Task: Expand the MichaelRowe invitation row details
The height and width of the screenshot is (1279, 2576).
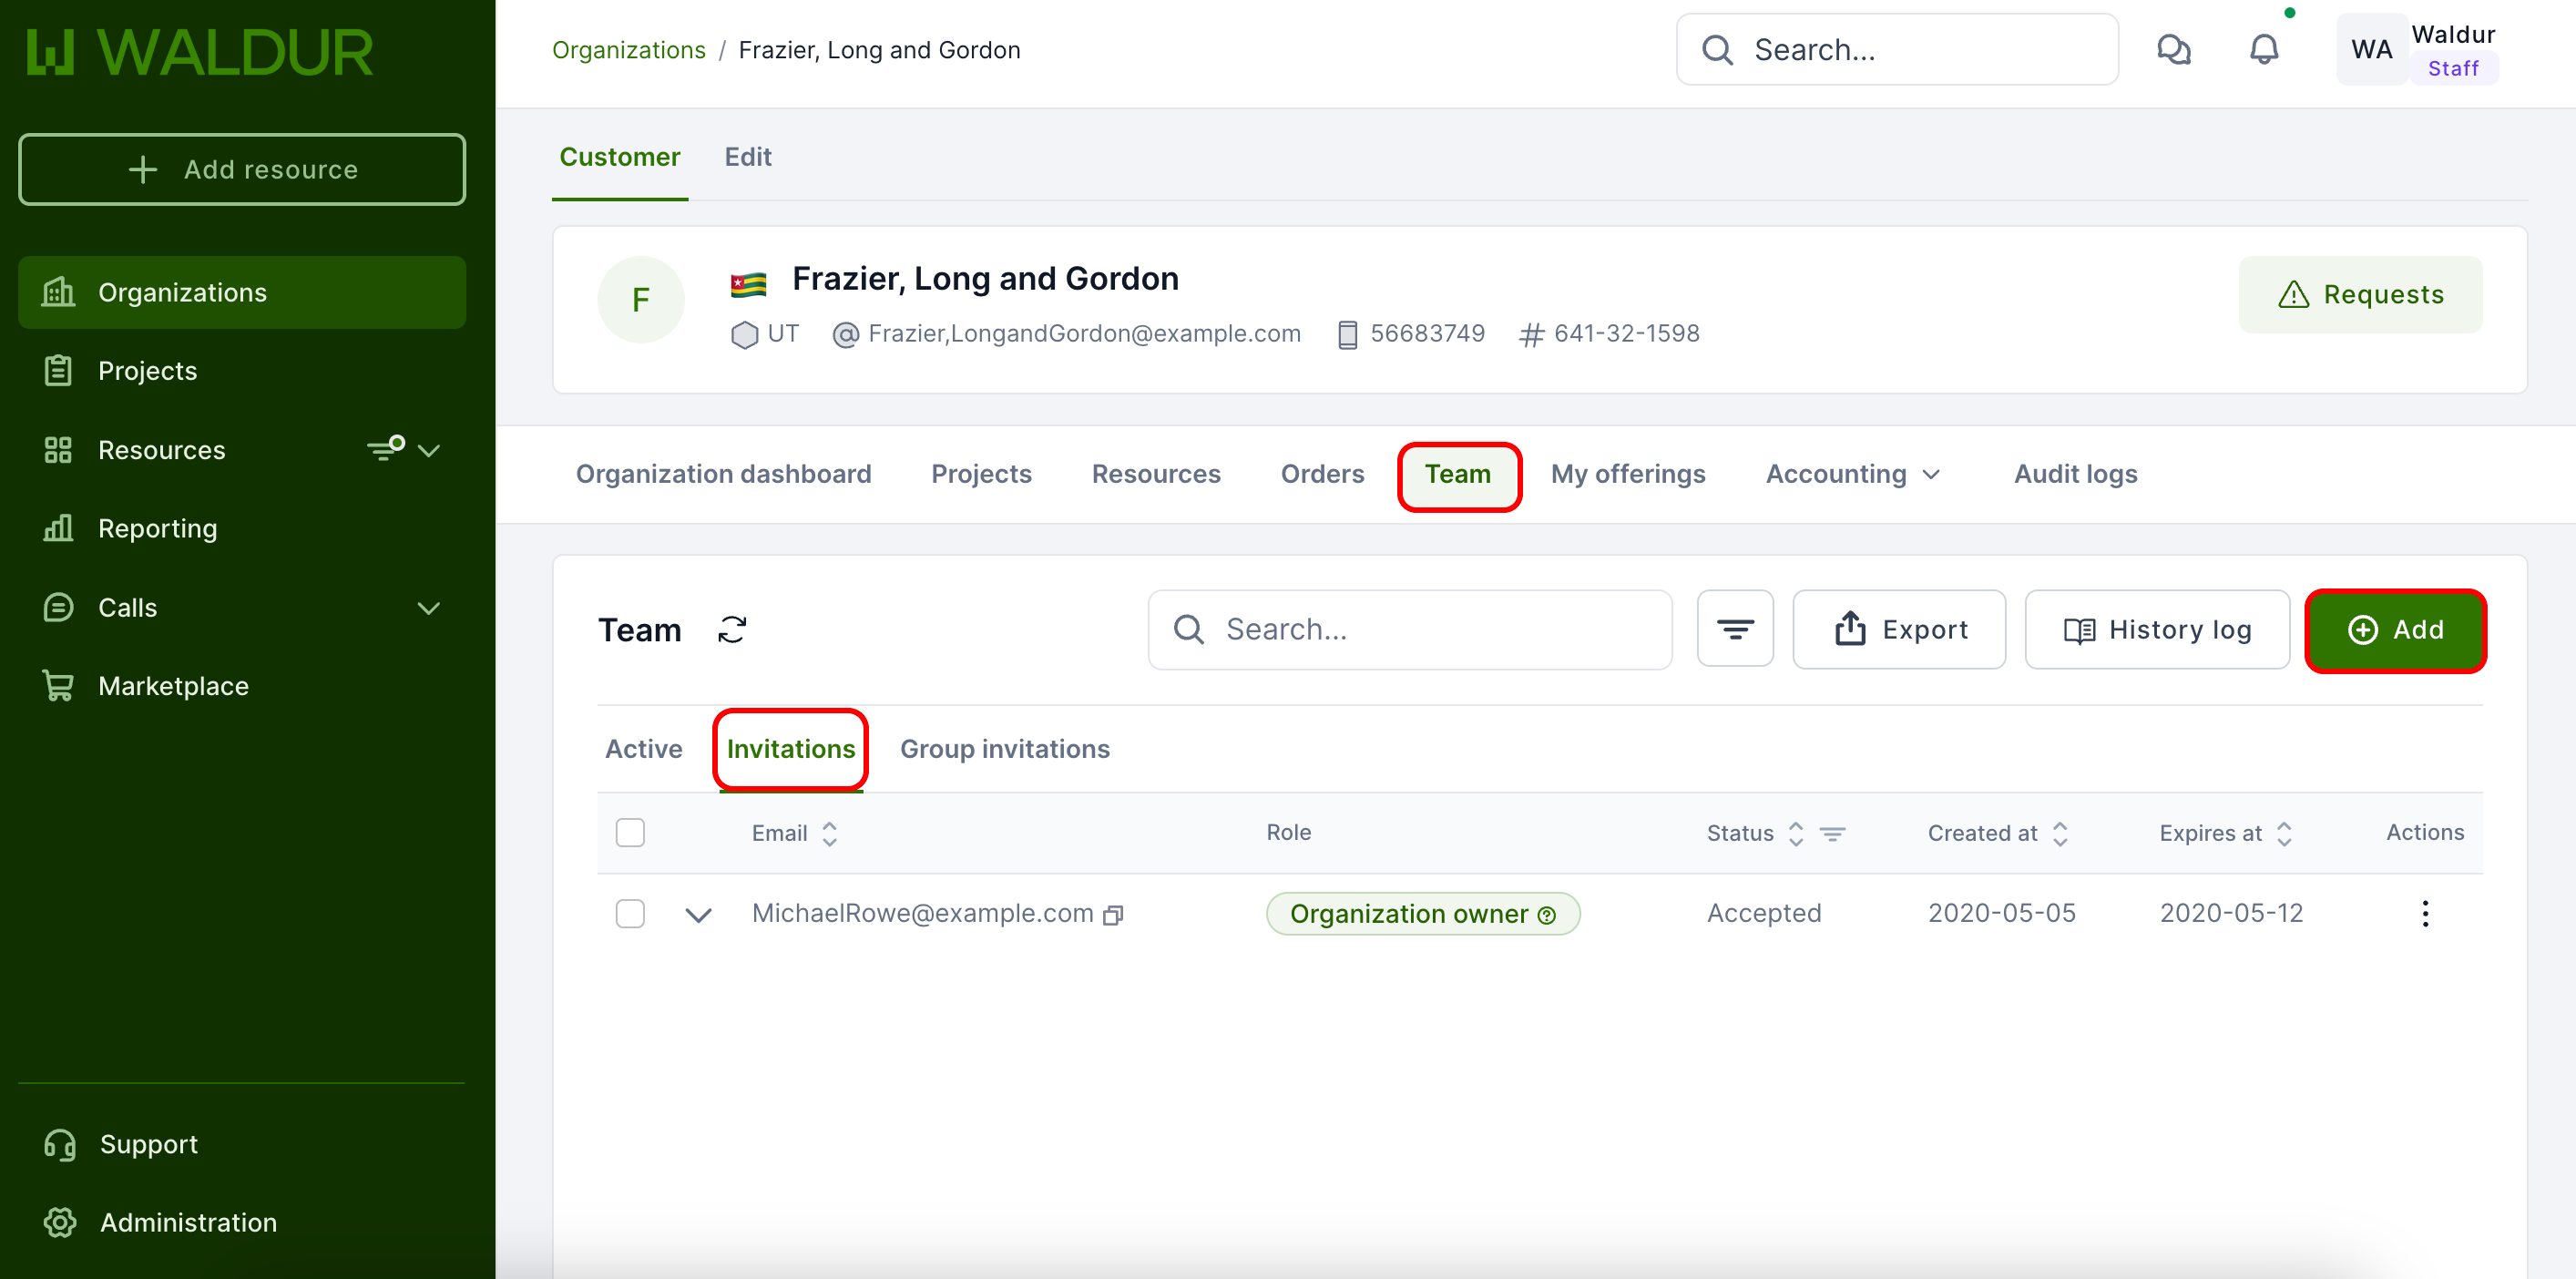Action: point(698,914)
